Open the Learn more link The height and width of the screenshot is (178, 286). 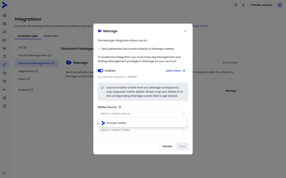click(x=175, y=71)
